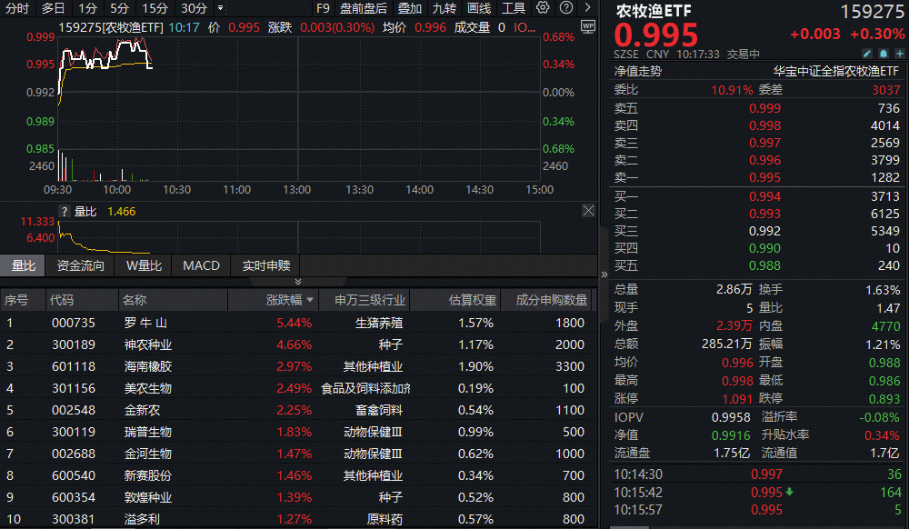
Task: Click the pencil edit icon near the price
Action: click(866, 54)
